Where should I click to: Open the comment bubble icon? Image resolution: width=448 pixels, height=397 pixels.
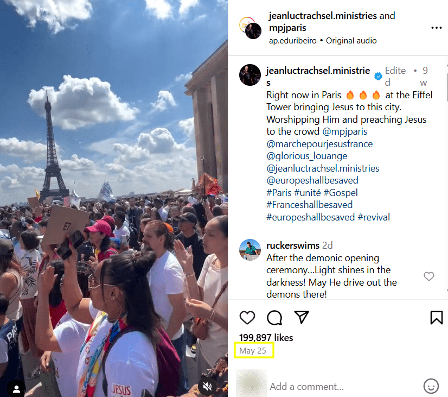(274, 318)
